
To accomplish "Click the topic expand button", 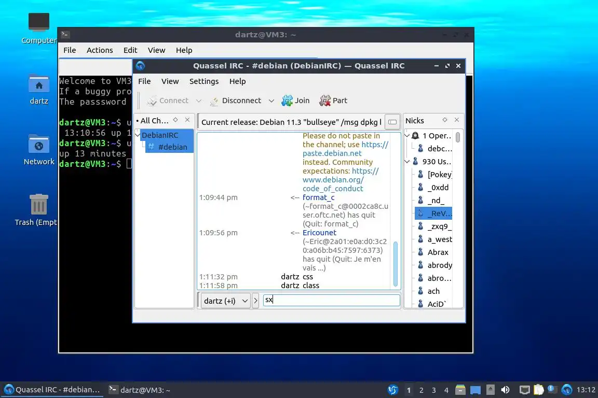I will 392,122.
